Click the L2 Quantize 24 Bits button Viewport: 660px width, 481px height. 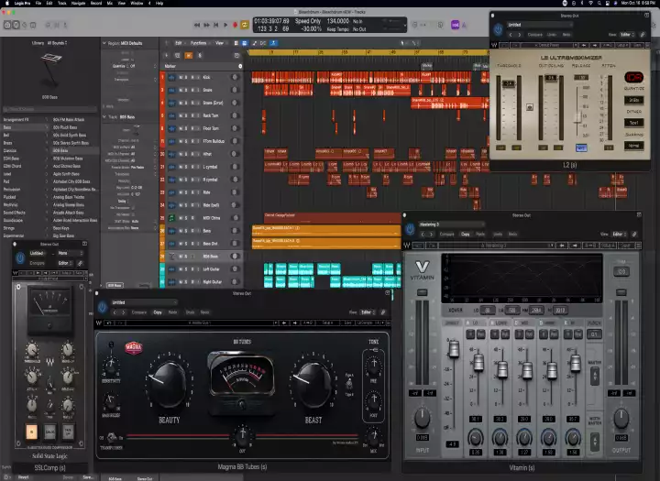tap(634, 100)
